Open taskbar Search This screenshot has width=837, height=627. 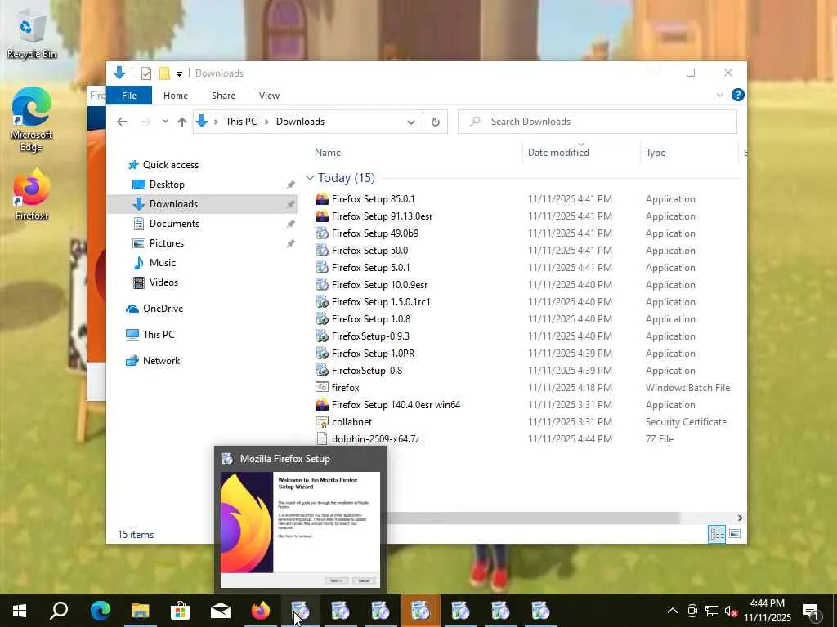(59, 611)
